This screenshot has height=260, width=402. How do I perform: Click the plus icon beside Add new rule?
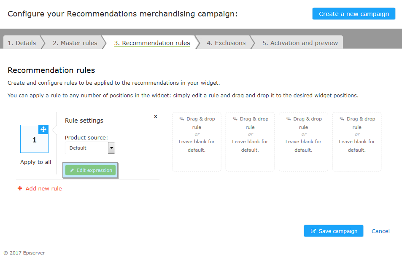[20, 188]
